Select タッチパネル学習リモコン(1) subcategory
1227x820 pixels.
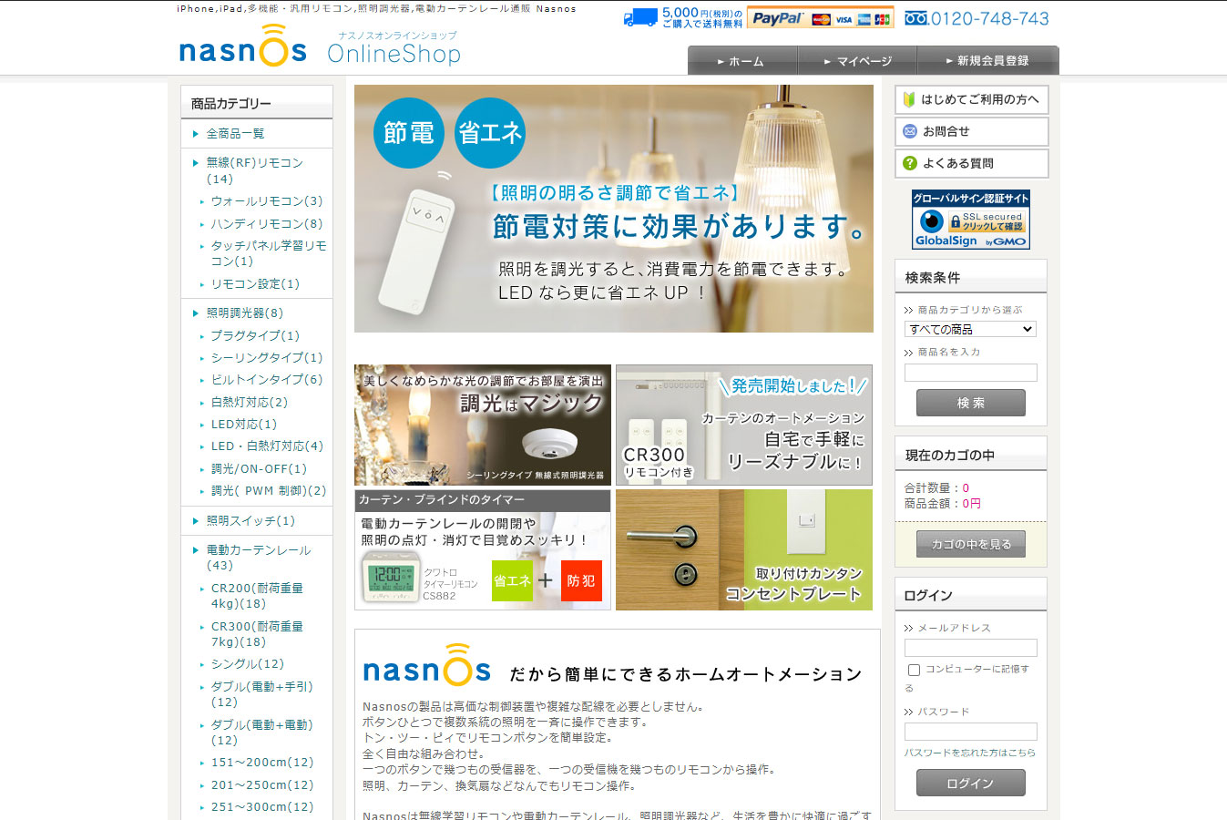pos(269,253)
